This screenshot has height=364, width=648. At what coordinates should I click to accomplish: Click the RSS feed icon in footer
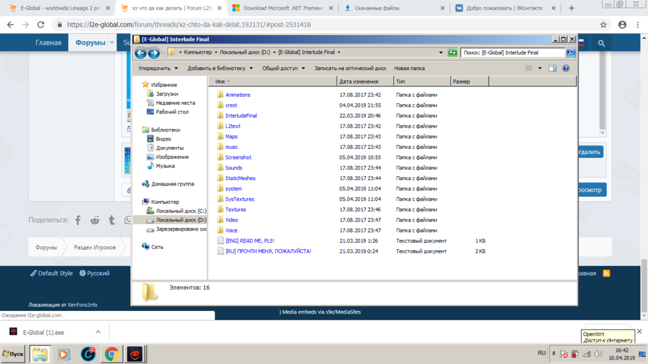tap(607, 273)
